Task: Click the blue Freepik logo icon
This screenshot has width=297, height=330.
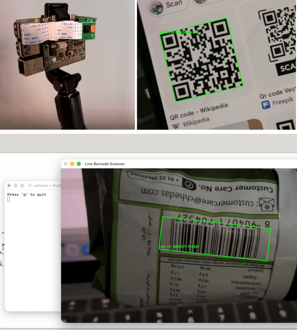Action: [x=266, y=105]
